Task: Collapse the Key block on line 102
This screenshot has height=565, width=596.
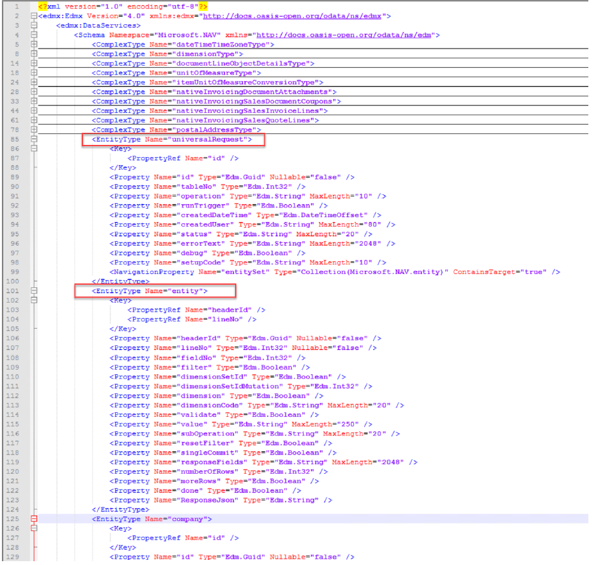Action: 34,300
